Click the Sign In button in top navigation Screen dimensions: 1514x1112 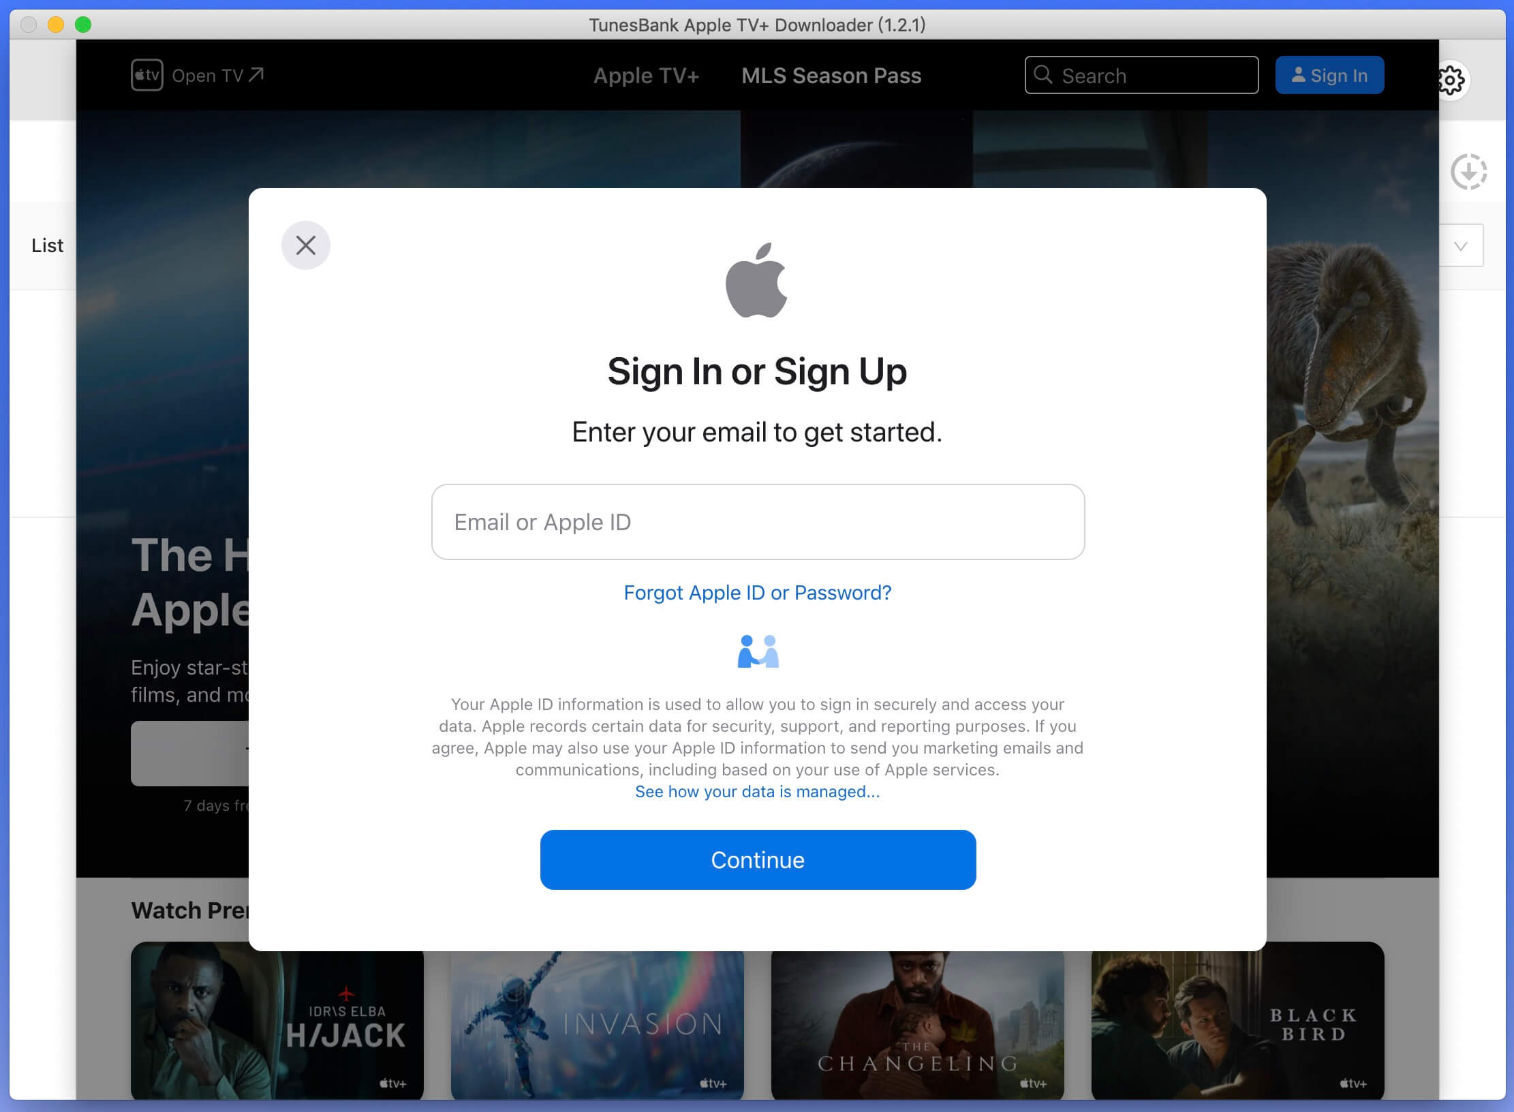[x=1328, y=74]
